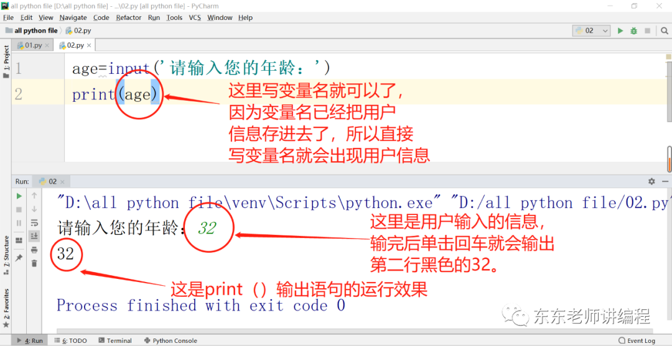
Task: Select the 02 tab in Run panel
Action: 52,181
